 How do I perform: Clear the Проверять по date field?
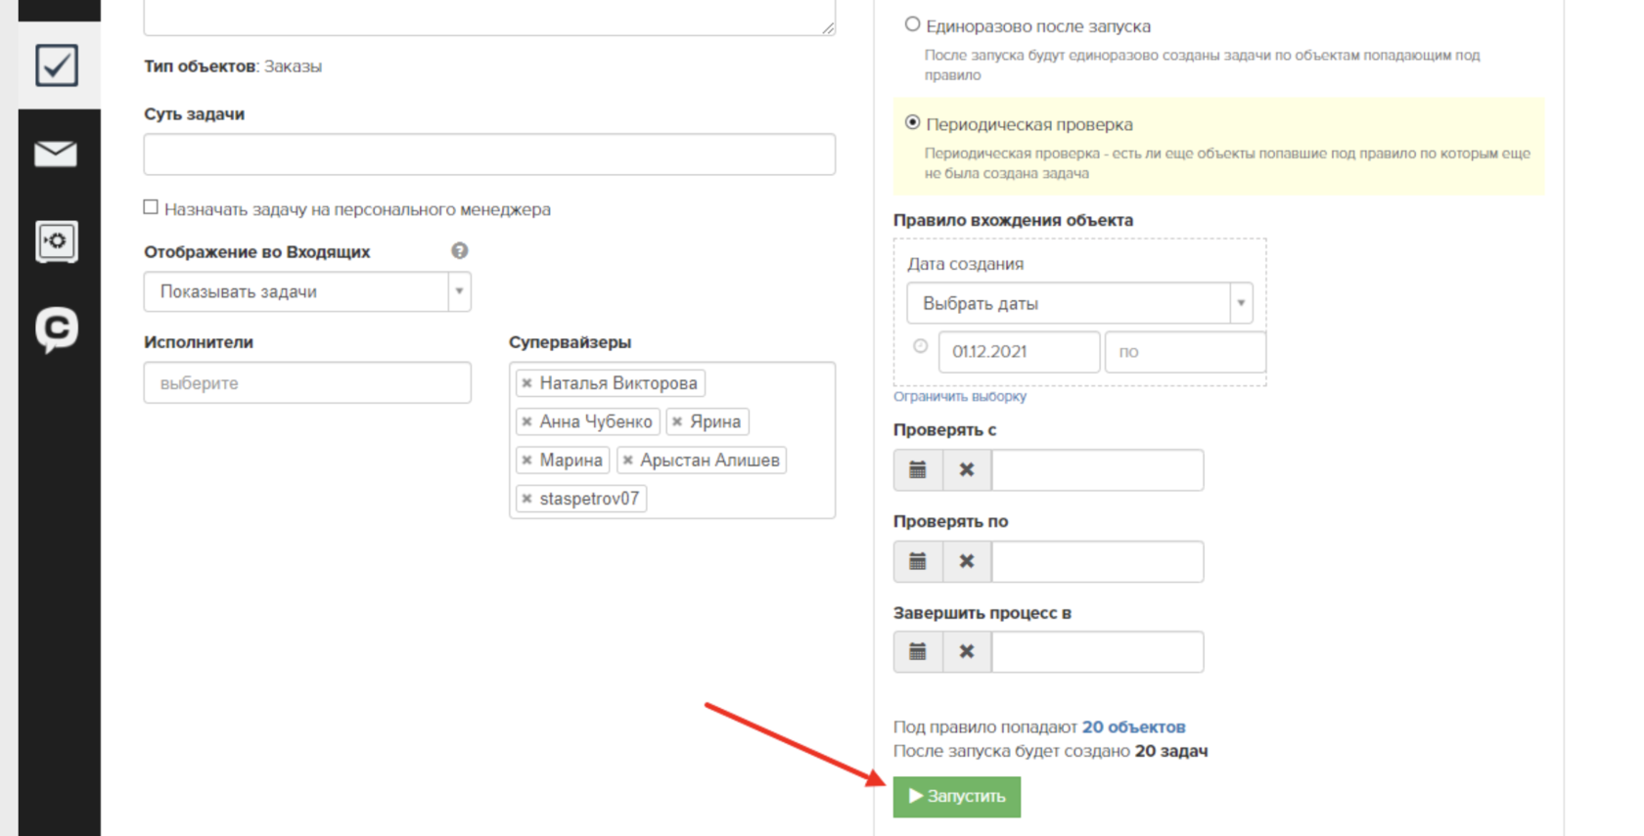967,561
